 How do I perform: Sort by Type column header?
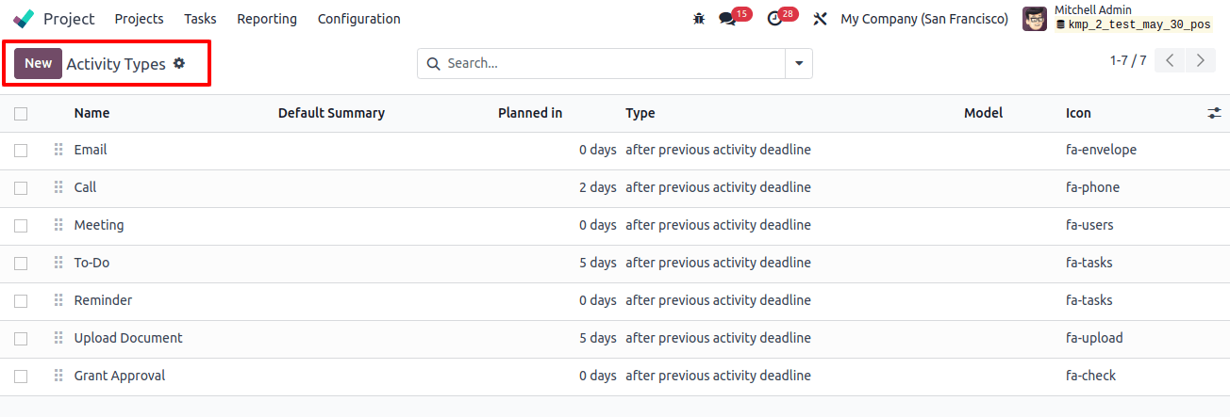(640, 113)
